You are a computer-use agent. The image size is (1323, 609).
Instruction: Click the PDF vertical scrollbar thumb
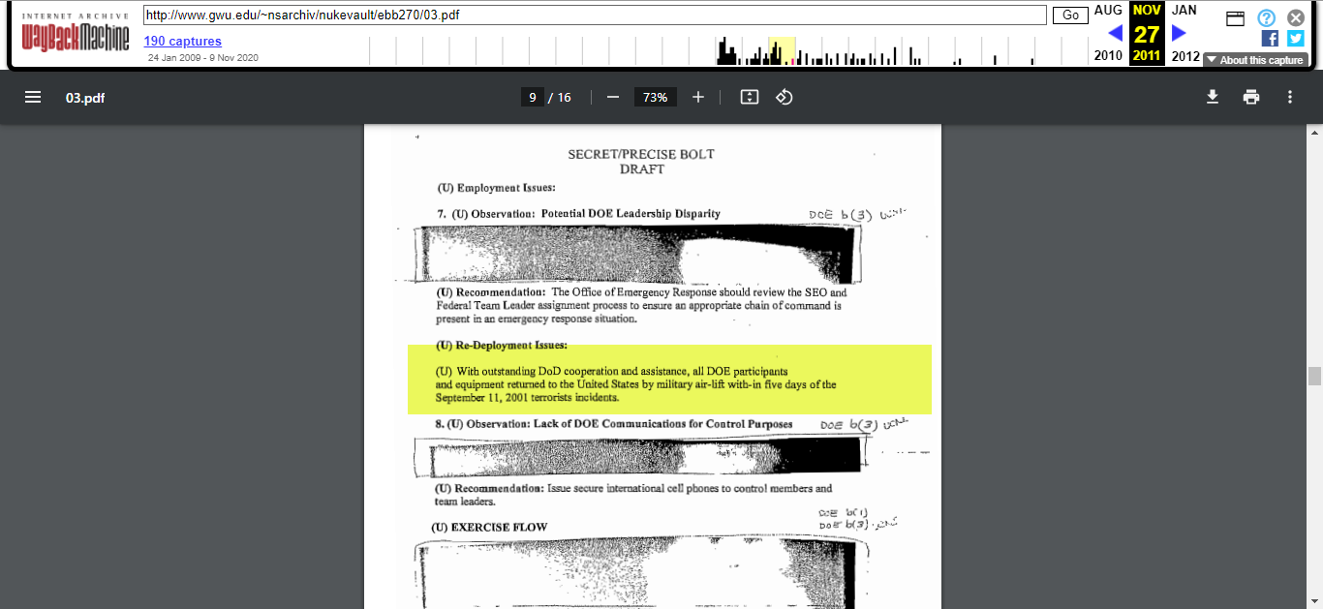click(1314, 376)
